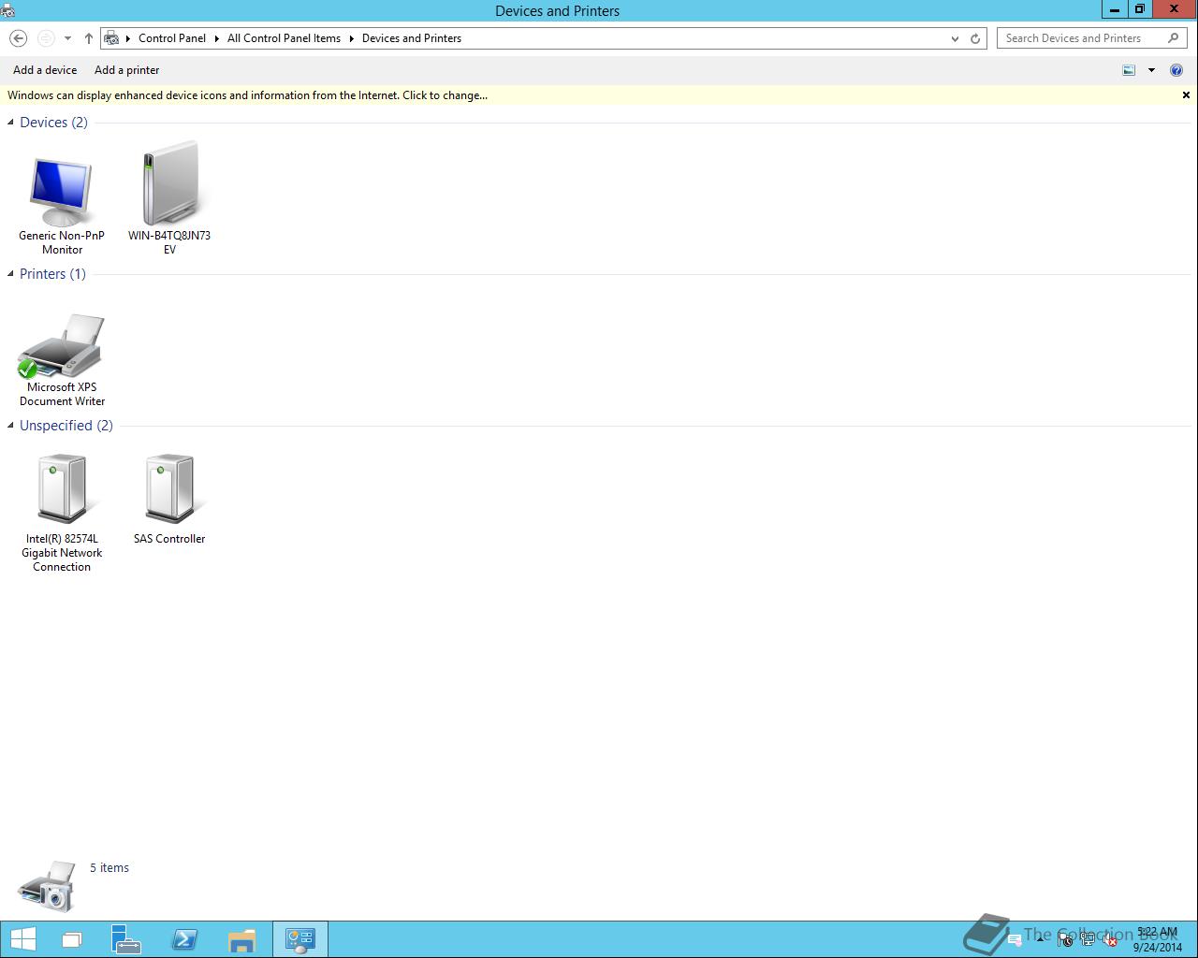Click the Devices (2) group header
The height and width of the screenshot is (958, 1198).
(x=53, y=123)
